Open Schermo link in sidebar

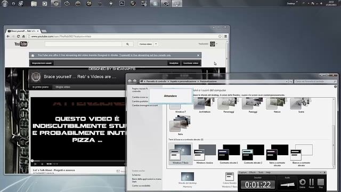pyautogui.click(x=136, y=175)
